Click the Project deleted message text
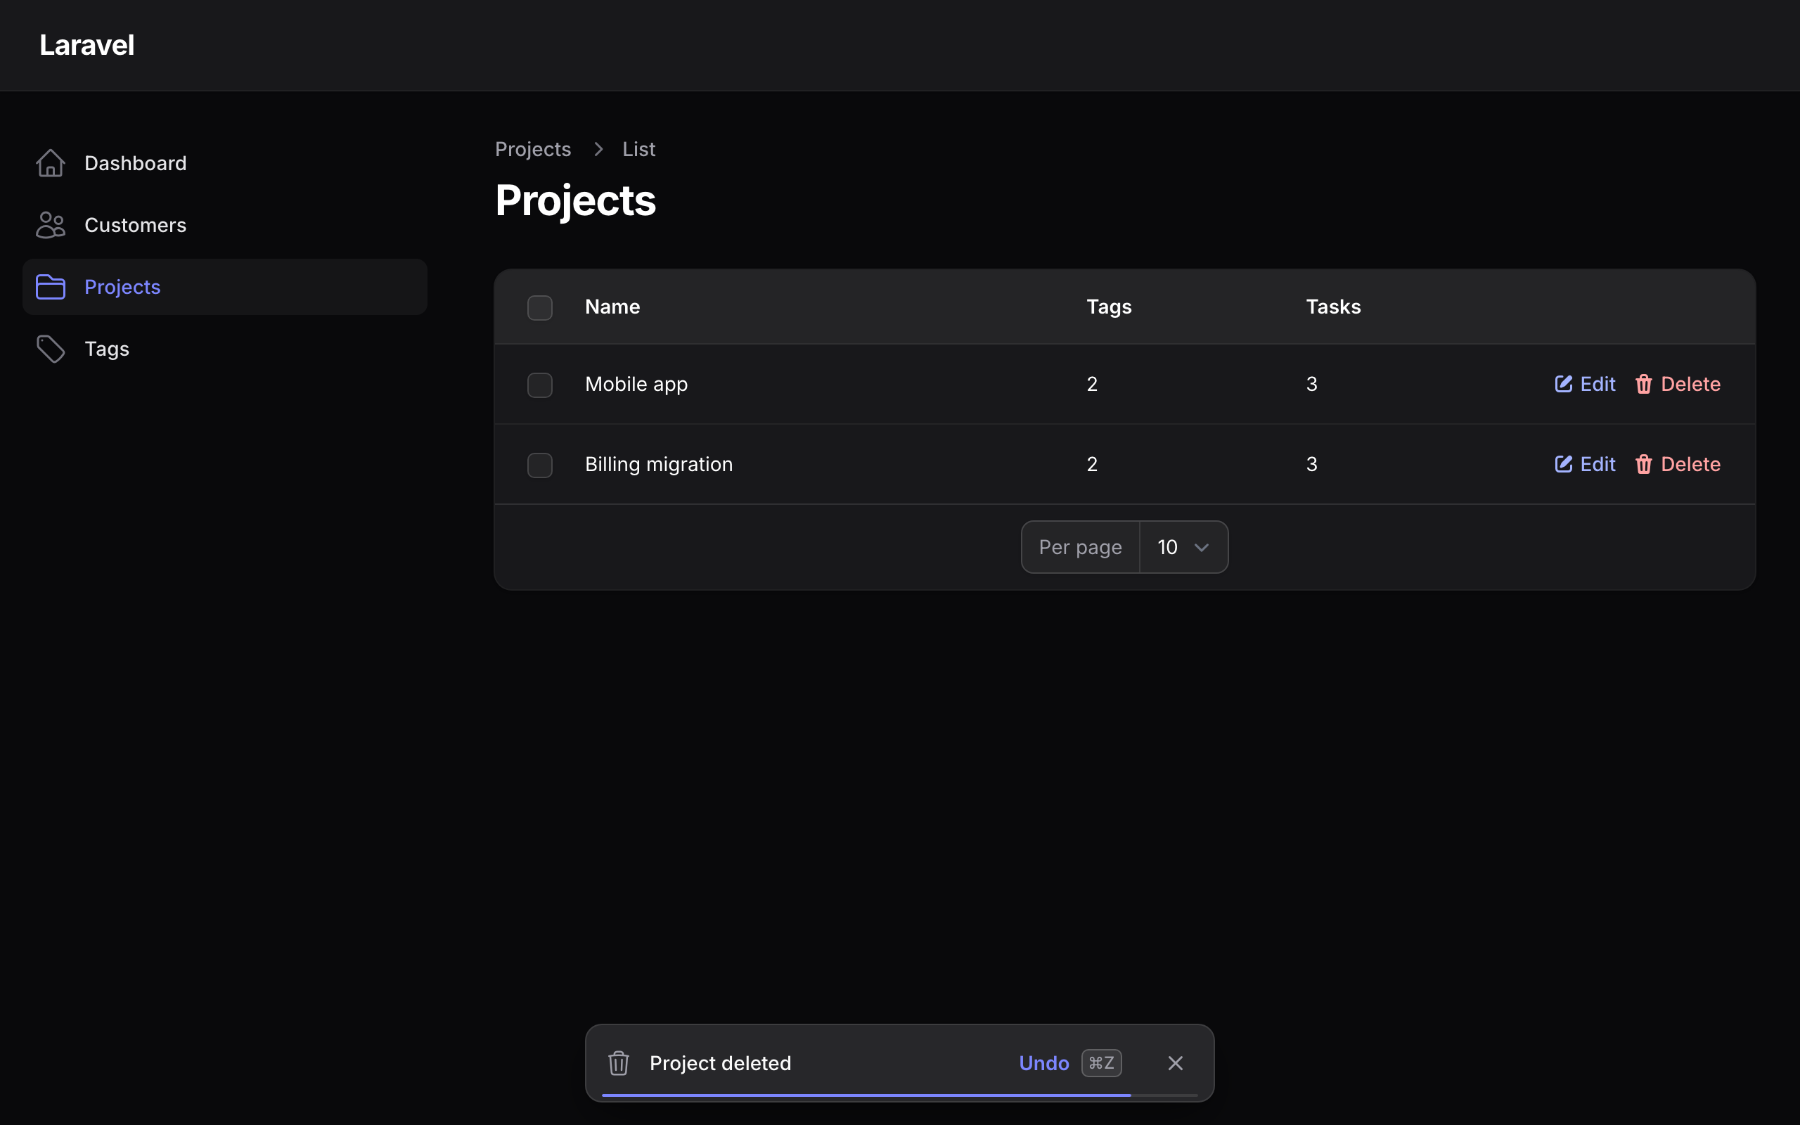The width and height of the screenshot is (1800, 1125). coord(720,1063)
